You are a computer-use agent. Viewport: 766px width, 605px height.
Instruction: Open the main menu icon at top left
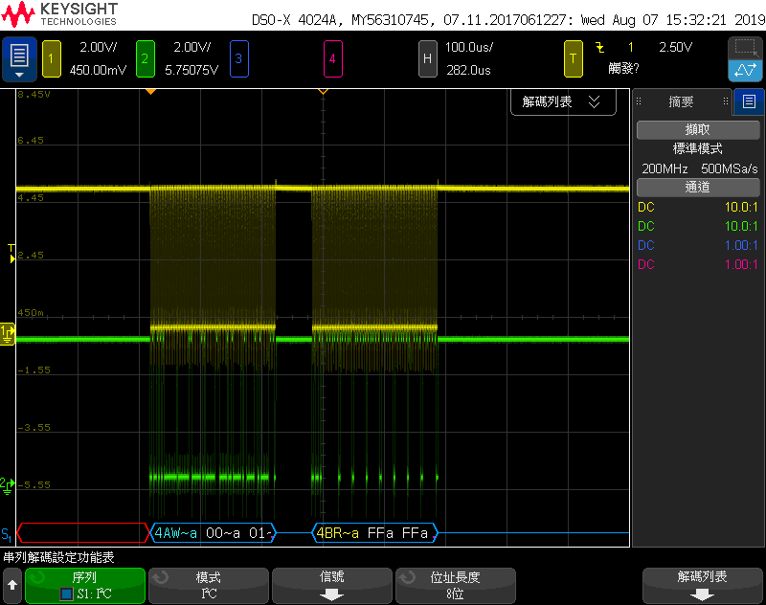click(x=19, y=59)
